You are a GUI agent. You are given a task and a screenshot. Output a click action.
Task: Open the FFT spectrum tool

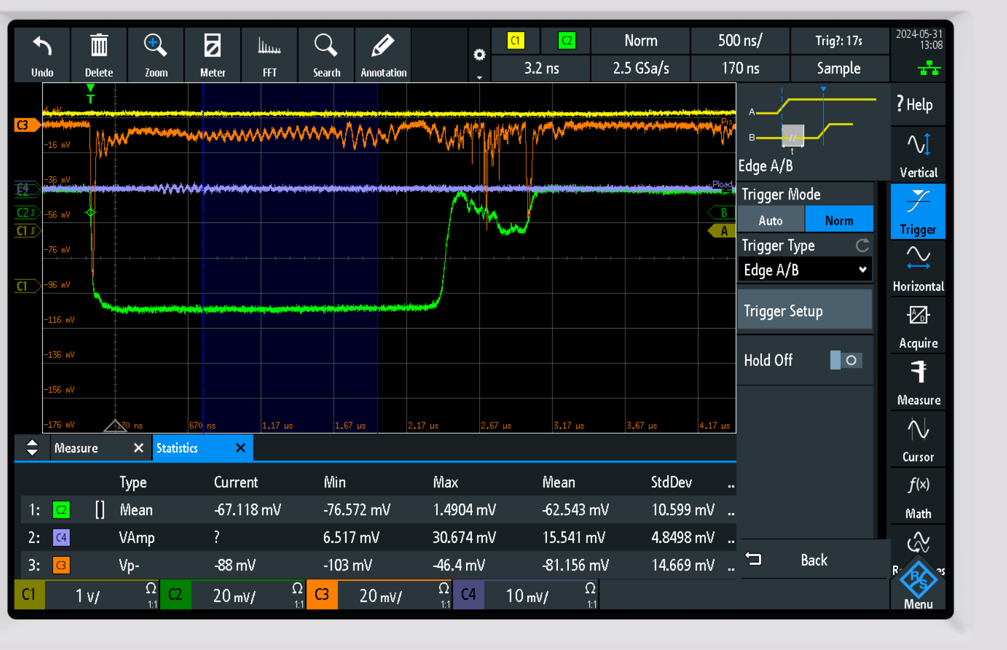[x=269, y=47]
